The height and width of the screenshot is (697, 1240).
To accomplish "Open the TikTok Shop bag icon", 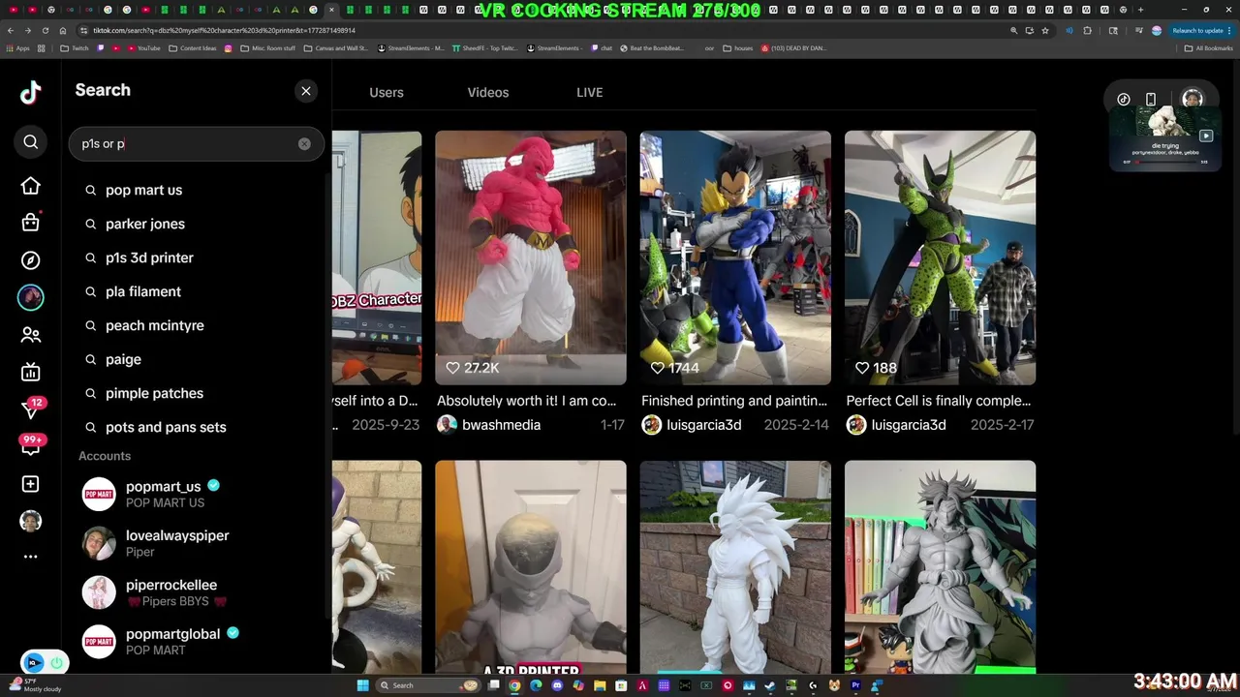I will click(31, 222).
